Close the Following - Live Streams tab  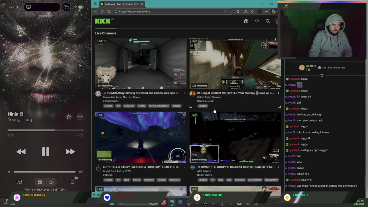coord(142,4)
